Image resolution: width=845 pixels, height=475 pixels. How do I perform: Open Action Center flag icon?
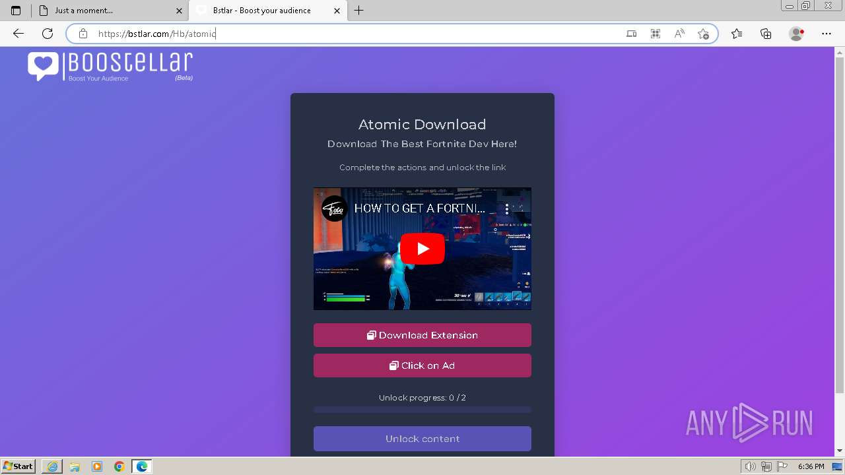tap(782, 466)
